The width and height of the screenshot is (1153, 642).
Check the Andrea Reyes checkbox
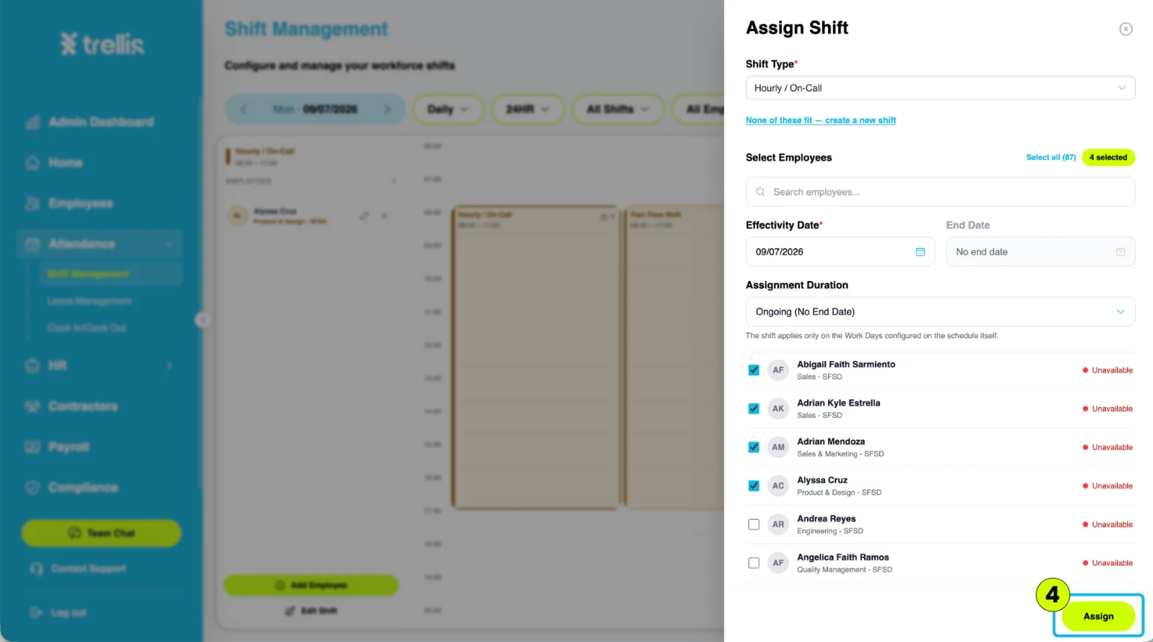point(754,525)
